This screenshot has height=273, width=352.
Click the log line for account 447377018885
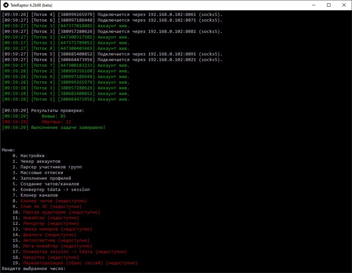(x=66, y=26)
